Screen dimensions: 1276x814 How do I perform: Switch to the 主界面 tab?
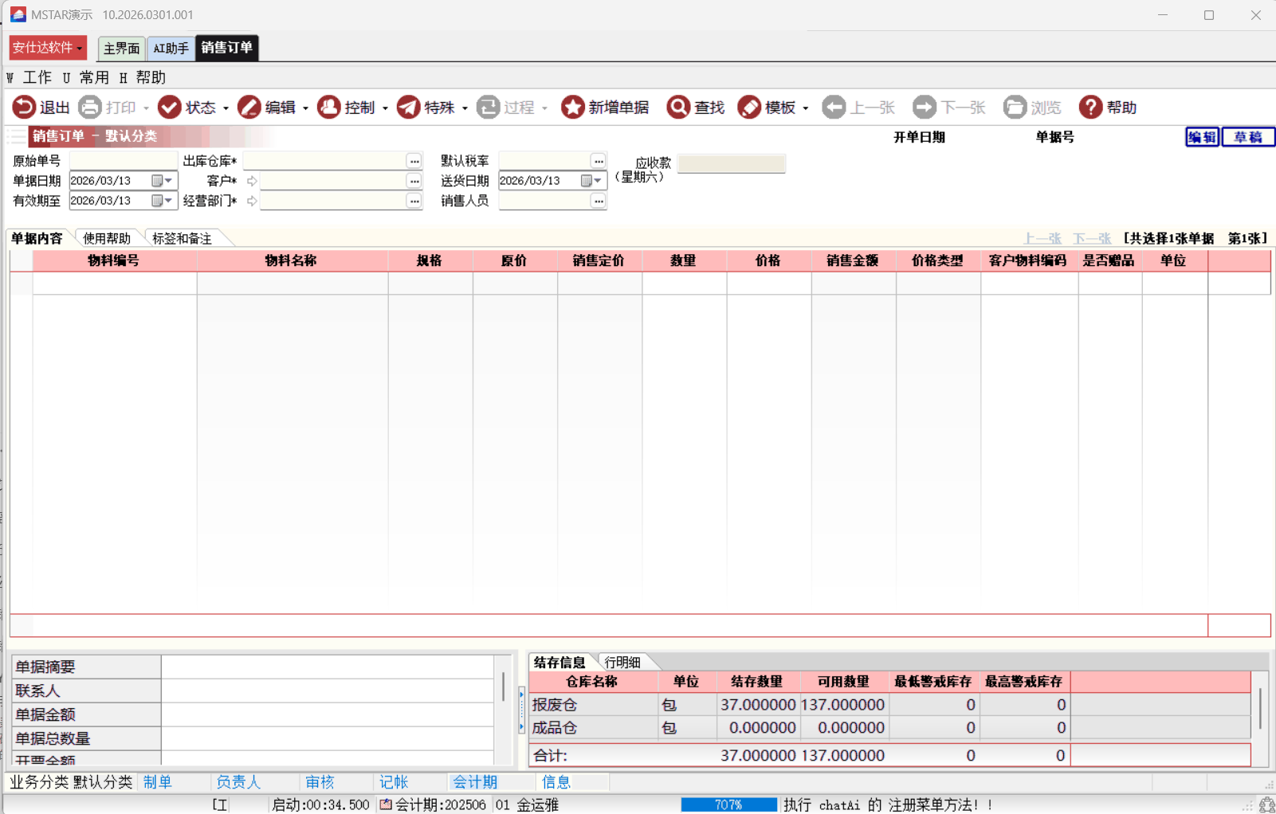[121, 49]
